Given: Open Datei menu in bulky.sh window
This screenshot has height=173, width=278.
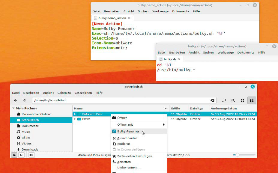Looking at the screenshot, I should [x=162, y=52].
